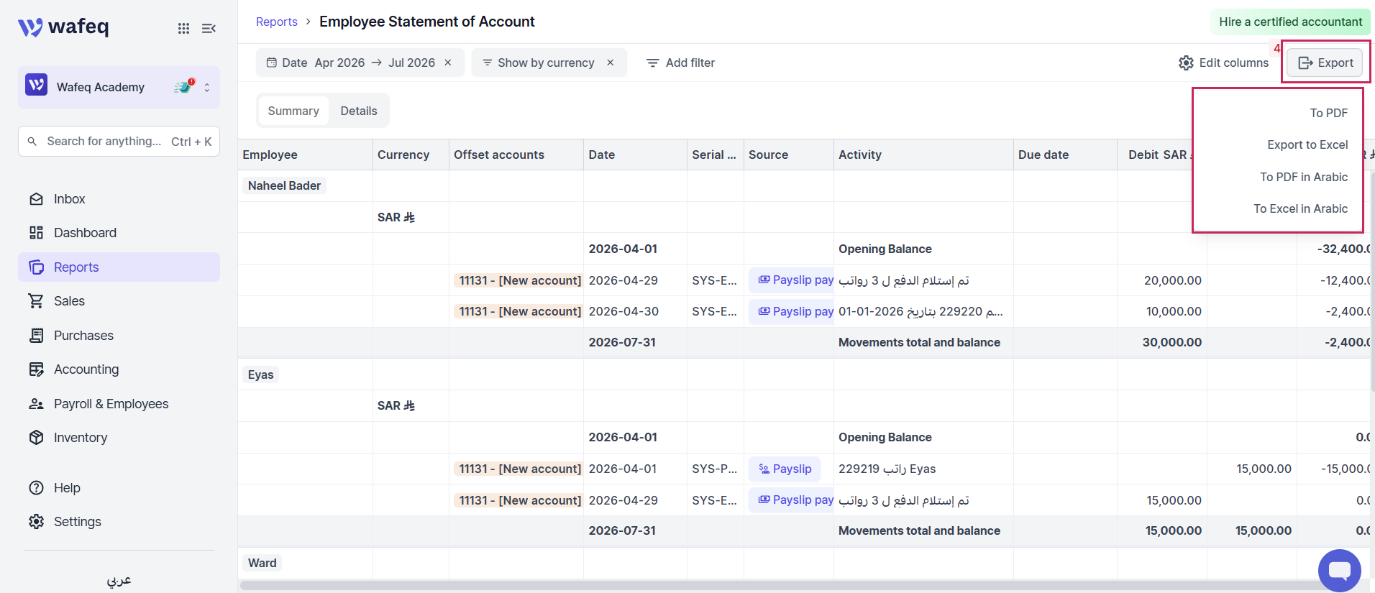Go to Reports breadcrumb link

tap(277, 22)
